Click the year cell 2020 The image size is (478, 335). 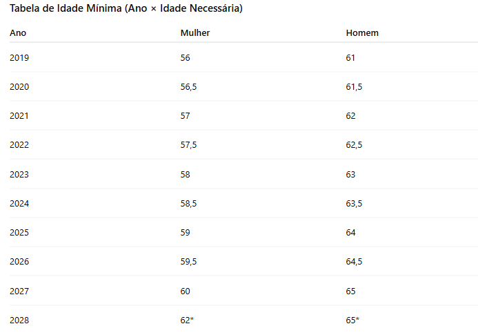click(19, 87)
